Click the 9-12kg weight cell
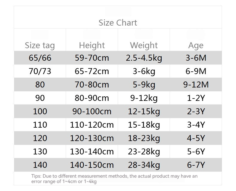The width and height of the screenshot is (236, 191). tap(144, 98)
